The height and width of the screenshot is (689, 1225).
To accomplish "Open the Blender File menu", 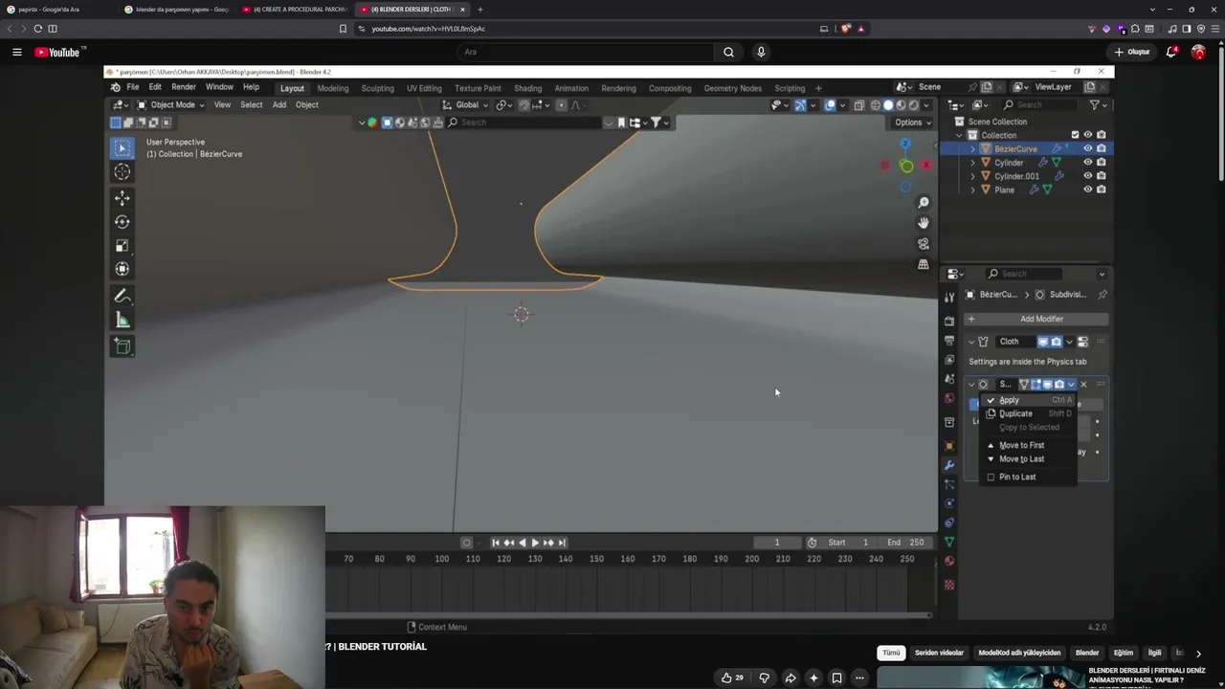I will (x=133, y=87).
